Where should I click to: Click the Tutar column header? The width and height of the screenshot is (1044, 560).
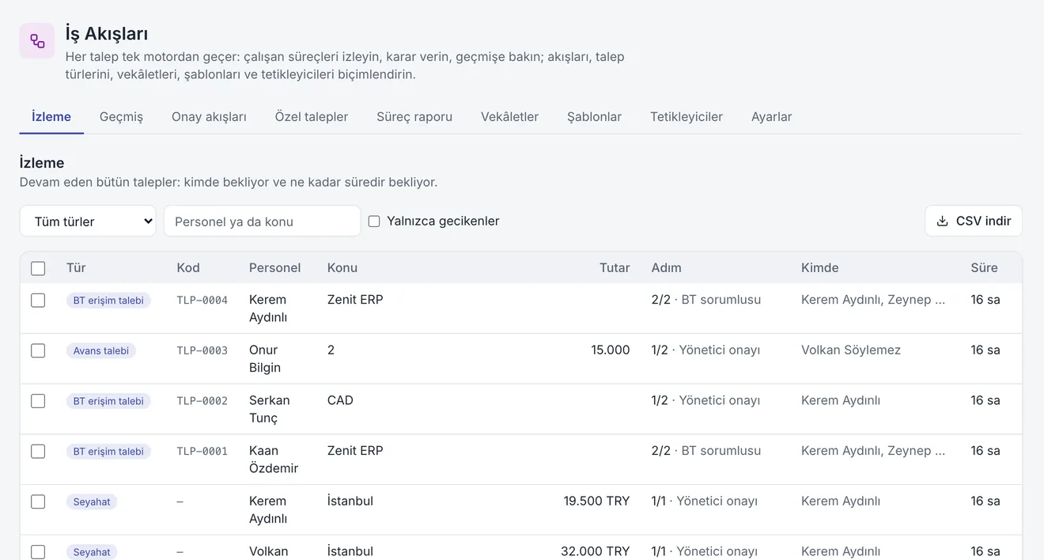(615, 267)
